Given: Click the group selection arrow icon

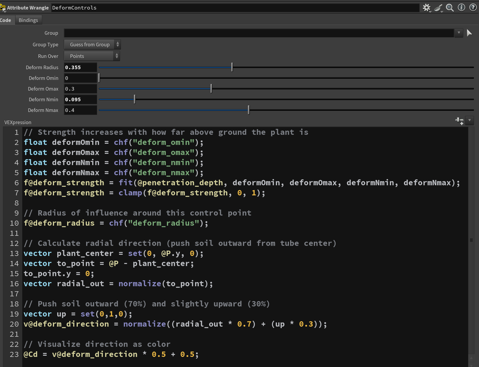Looking at the screenshot, I should tap(469, 33).
